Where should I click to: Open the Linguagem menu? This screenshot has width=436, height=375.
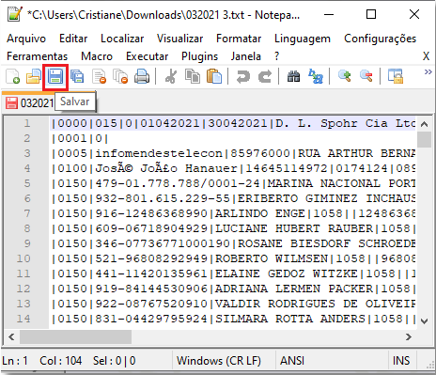(x=303, y=39)
